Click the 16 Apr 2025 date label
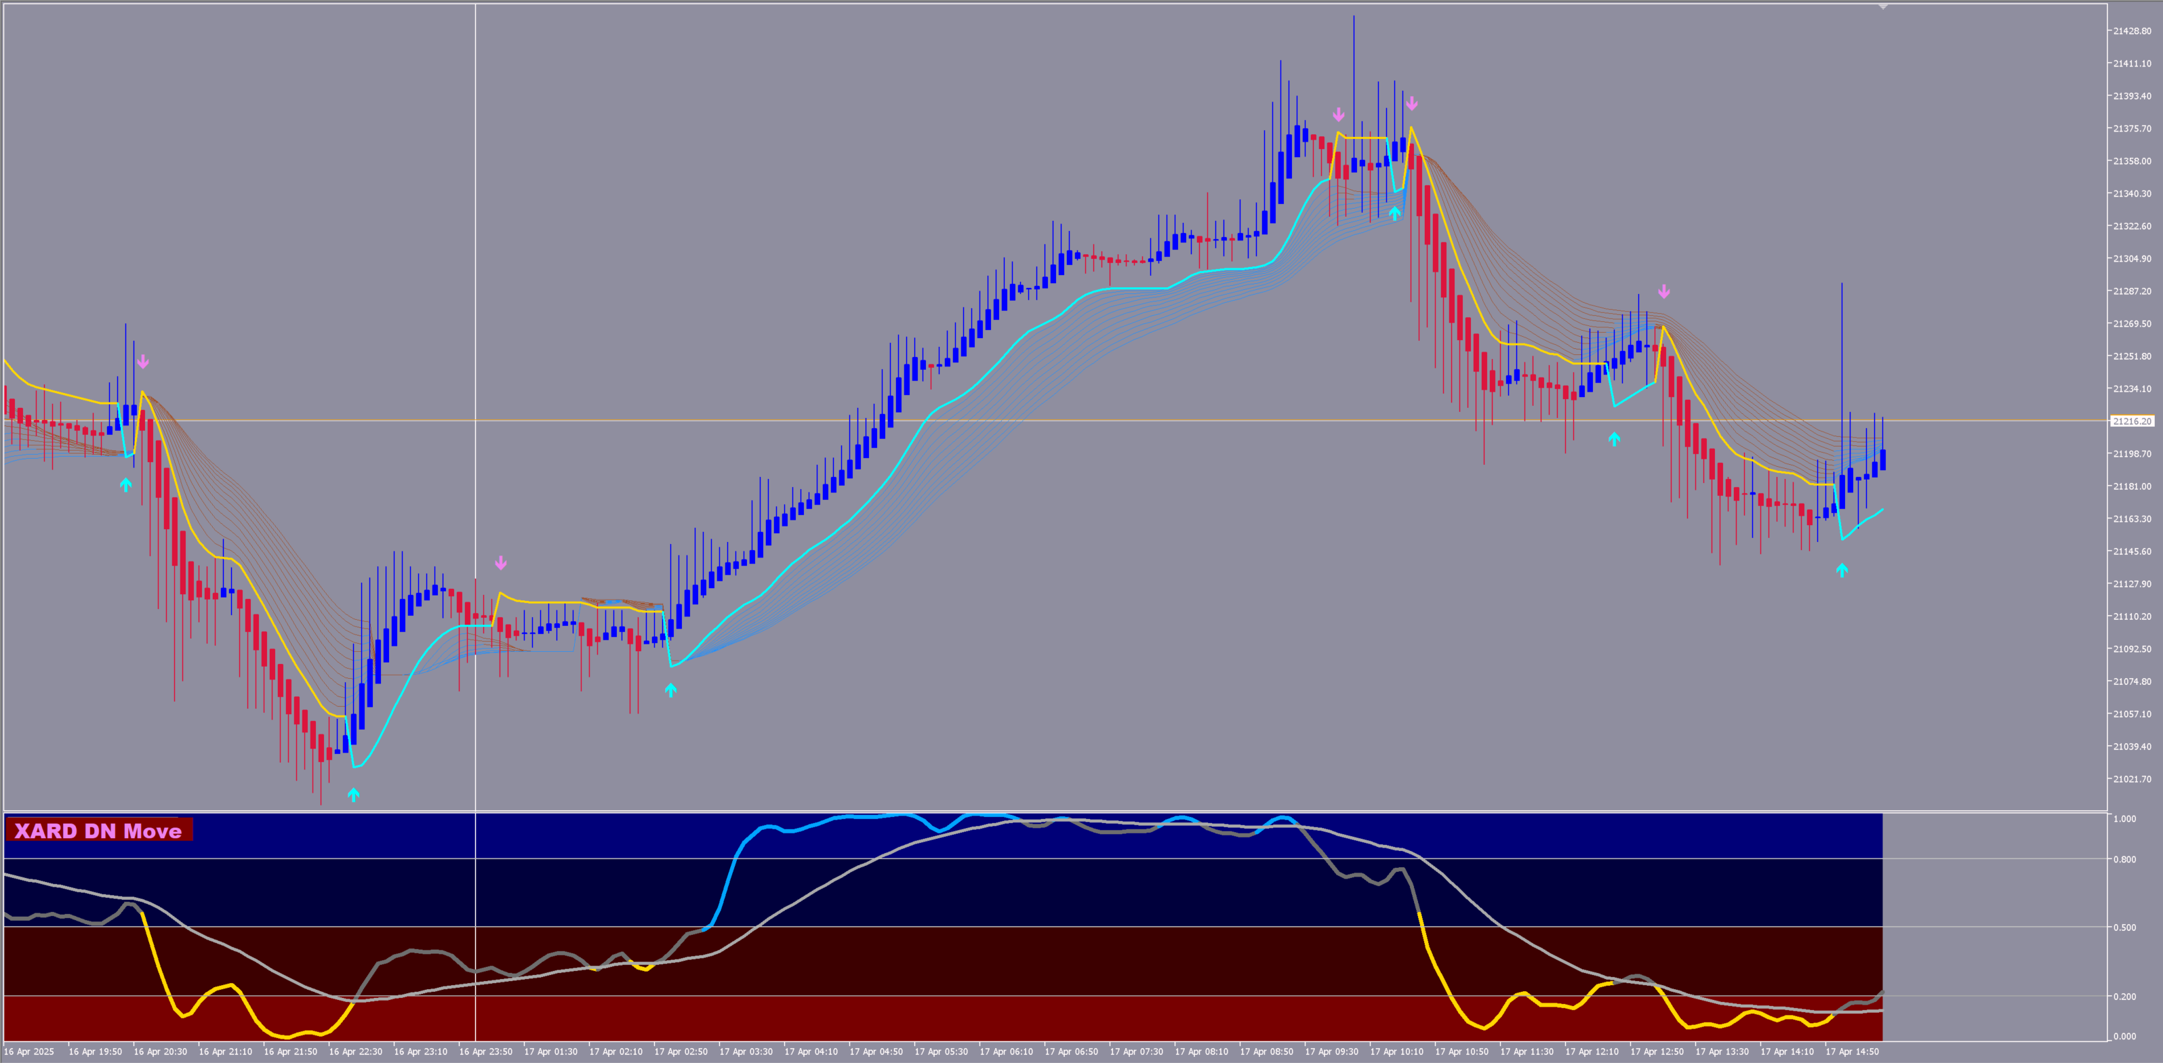 tap(28, 1051)
